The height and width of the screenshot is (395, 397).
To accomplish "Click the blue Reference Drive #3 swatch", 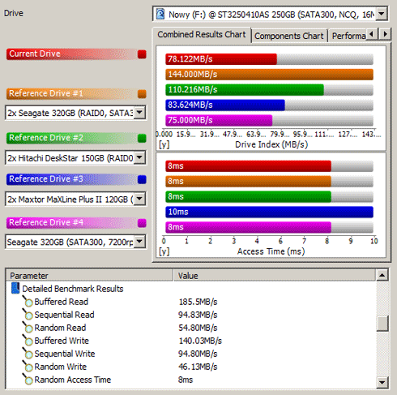I will tap(142, 179).
